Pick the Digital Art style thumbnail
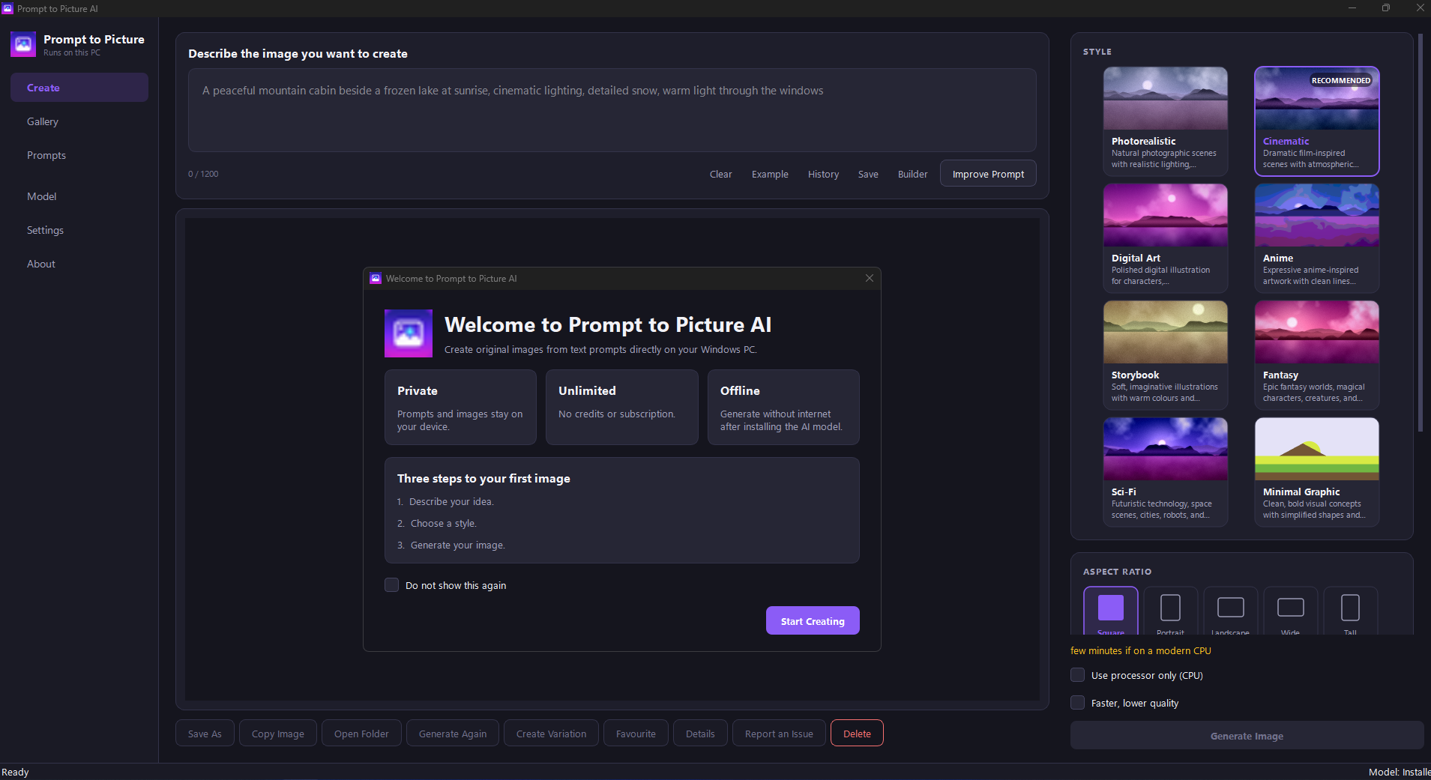The height and width of the screenshot is (780, 1431). click(1166, 215)
